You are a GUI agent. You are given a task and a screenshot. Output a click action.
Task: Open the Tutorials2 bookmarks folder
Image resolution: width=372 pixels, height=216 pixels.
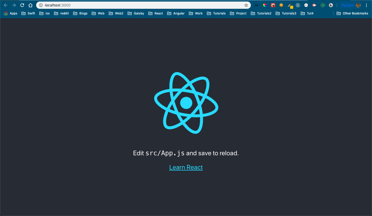pos(261,13)
